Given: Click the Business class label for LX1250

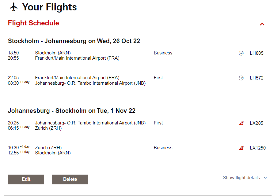Looking at the screenshot, I should 163,148.
